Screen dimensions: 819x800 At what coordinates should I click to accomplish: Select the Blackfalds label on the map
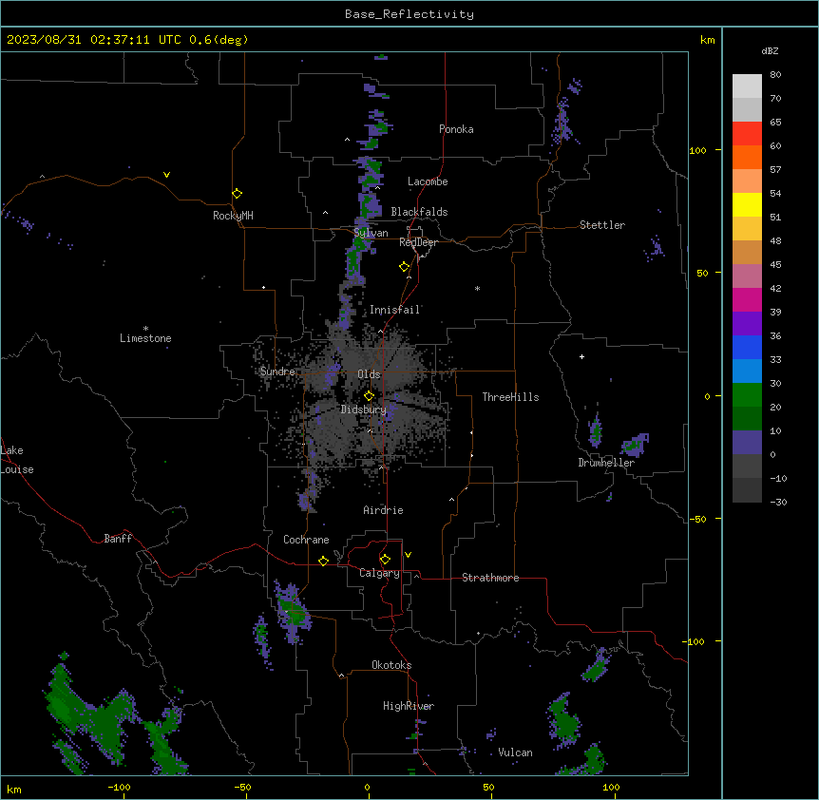pyautogui.click(x=419, y=212)
